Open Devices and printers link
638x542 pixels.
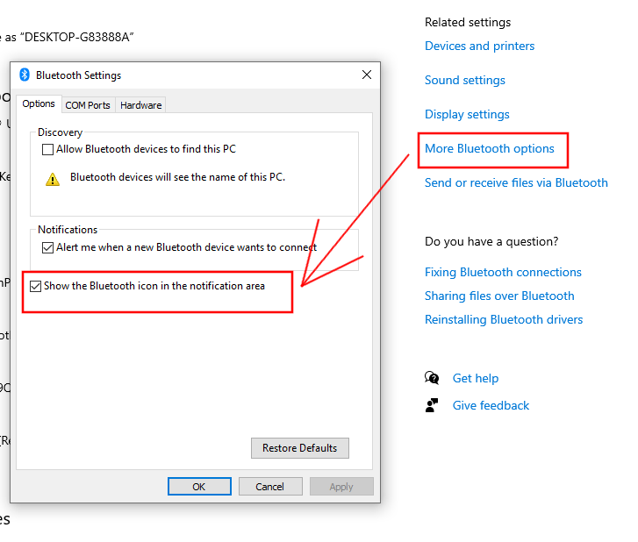[480, 46]
